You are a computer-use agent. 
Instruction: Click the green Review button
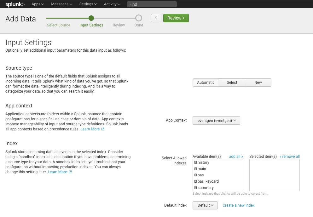pos(176,18)
